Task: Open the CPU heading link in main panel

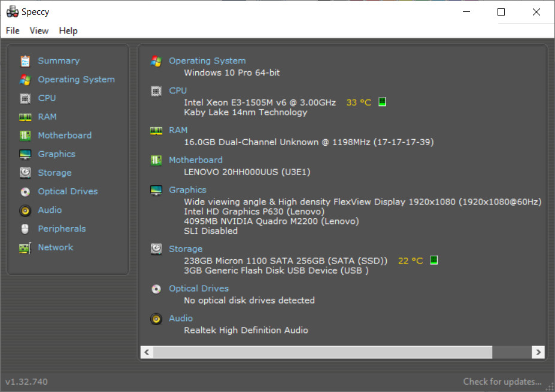Action: click(x=178, y=91)
